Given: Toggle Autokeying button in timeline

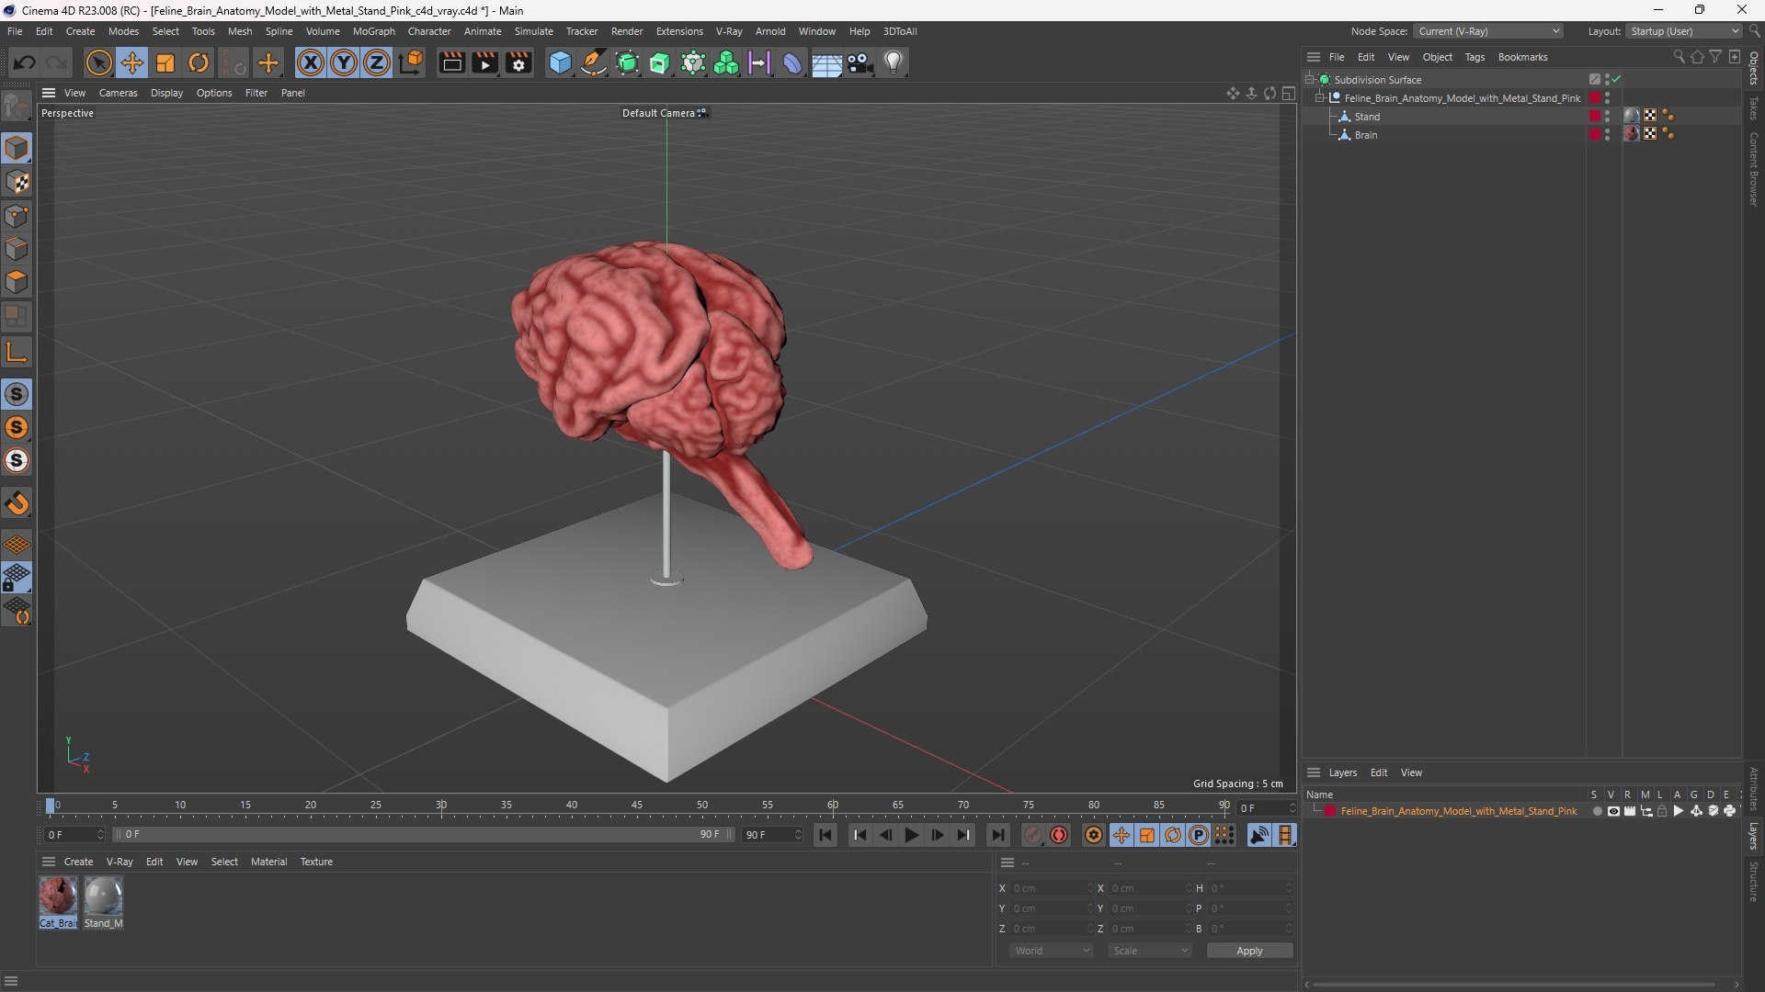Looking at the screenshot, I should [x=1059, y=835].
